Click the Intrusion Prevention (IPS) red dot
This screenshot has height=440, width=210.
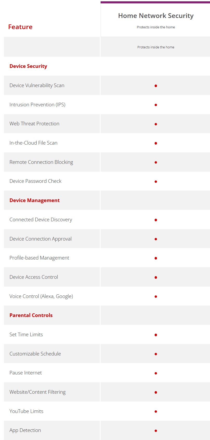pyautogui.click(x=156, y=105)
